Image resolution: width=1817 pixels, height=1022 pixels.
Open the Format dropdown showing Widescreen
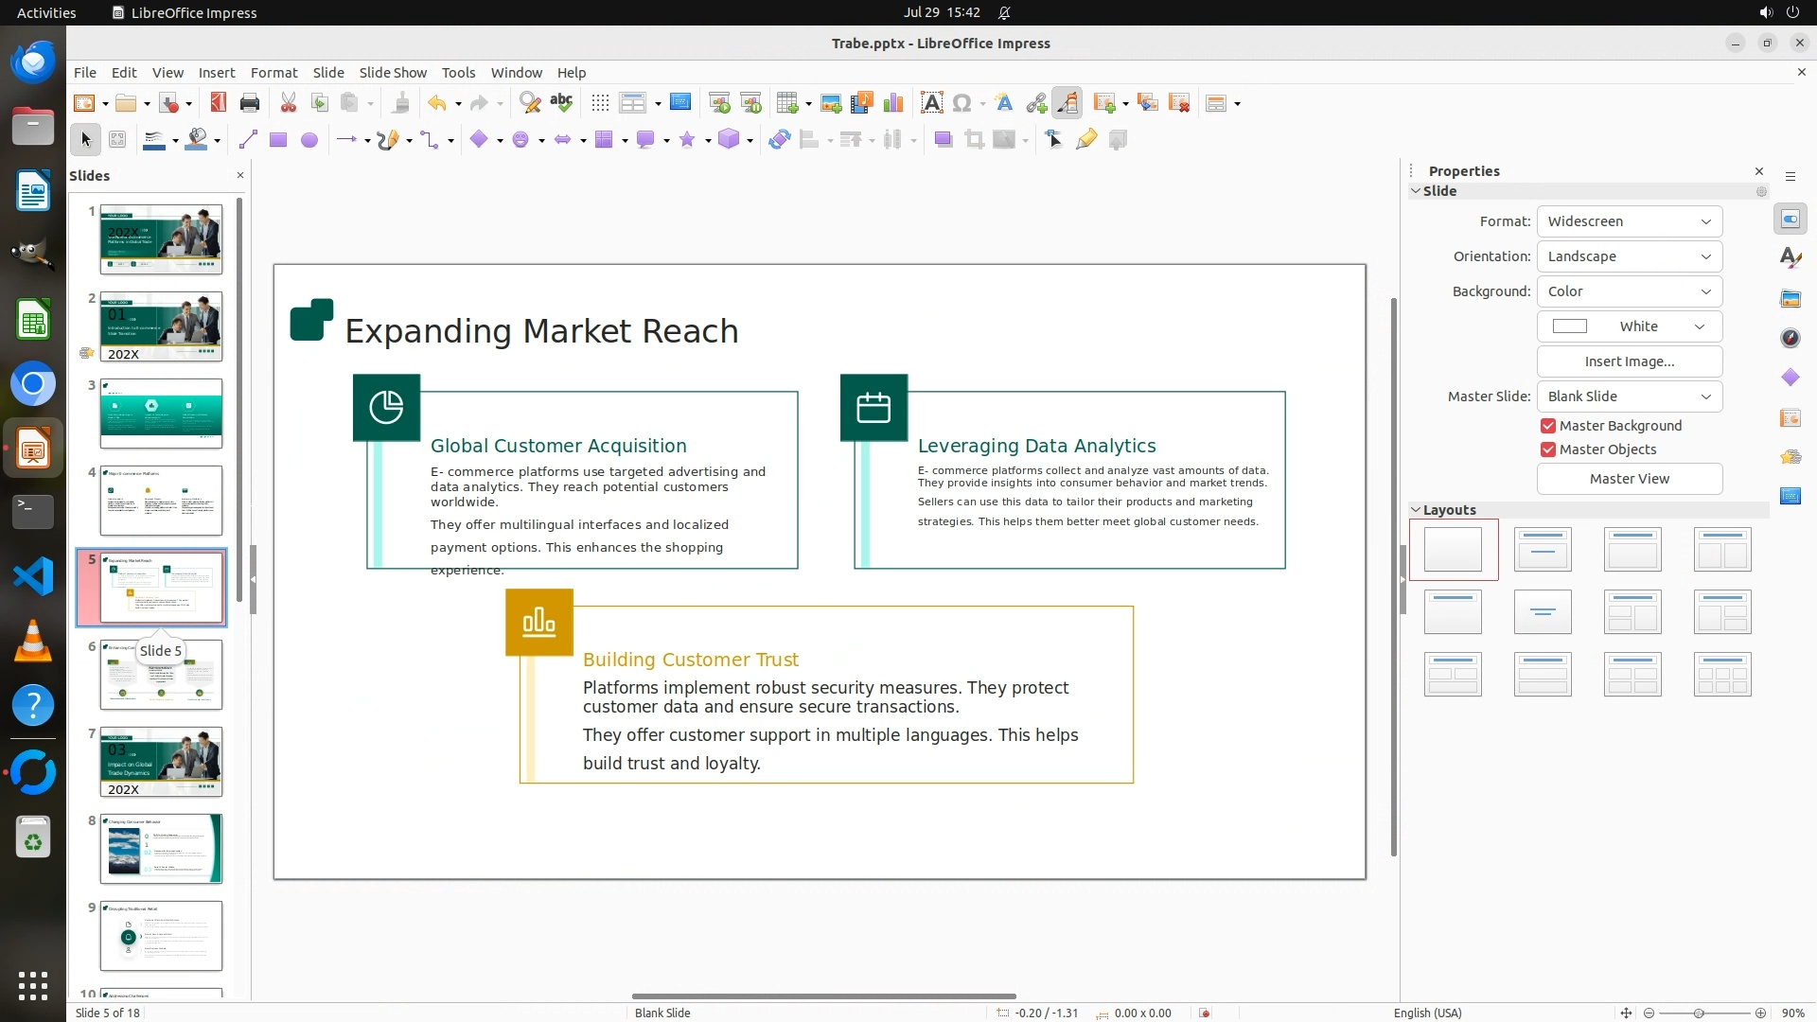pyautogui.click(x=1629, y=221)
